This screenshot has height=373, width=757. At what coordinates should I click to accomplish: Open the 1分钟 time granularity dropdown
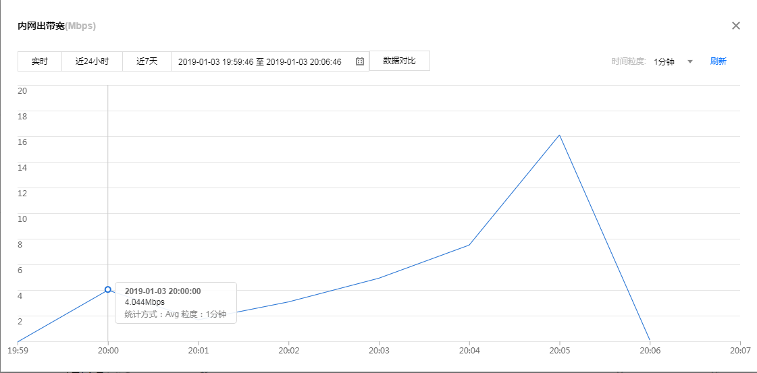point(664,61)
